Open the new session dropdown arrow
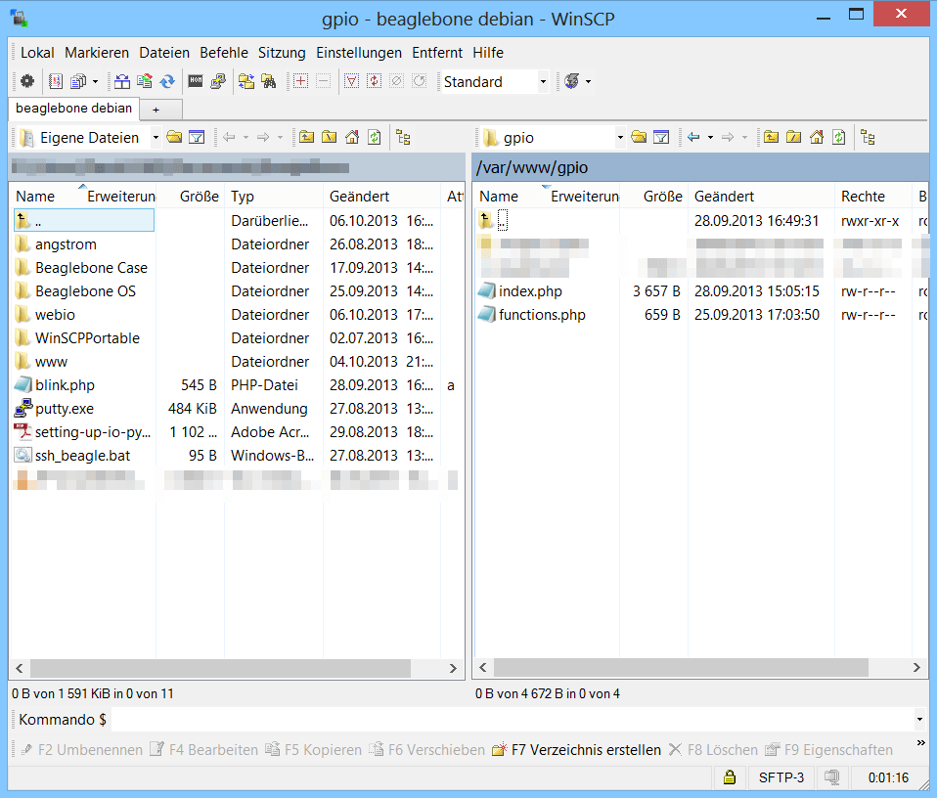Screen dimensions: 937x798 [x=588, y=81]
